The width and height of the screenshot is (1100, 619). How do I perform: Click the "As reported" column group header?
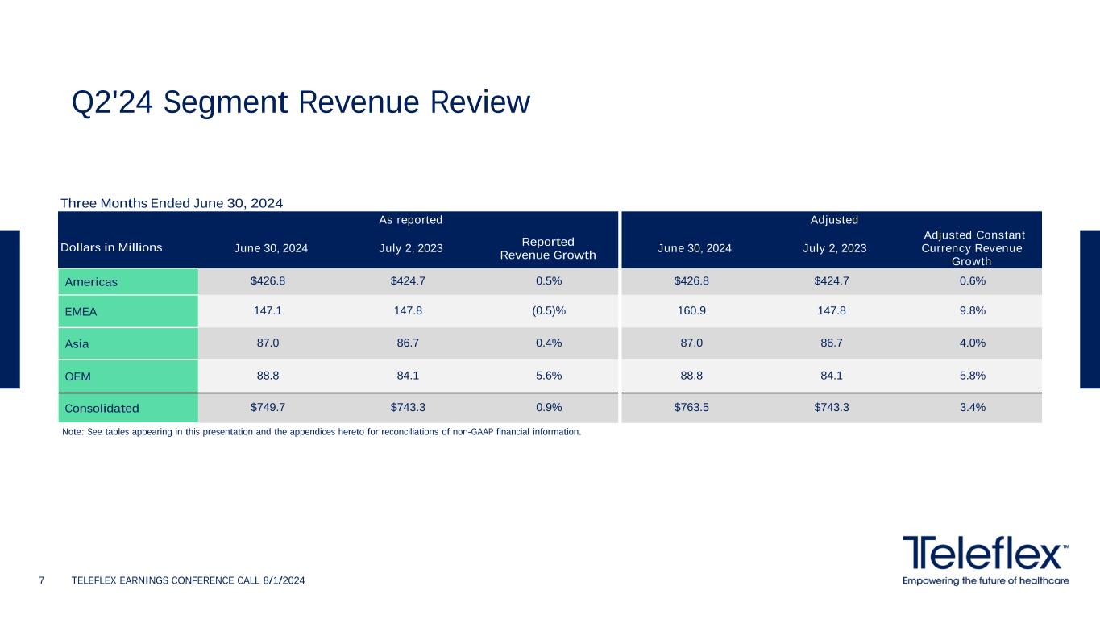click(x=411, y=220)
